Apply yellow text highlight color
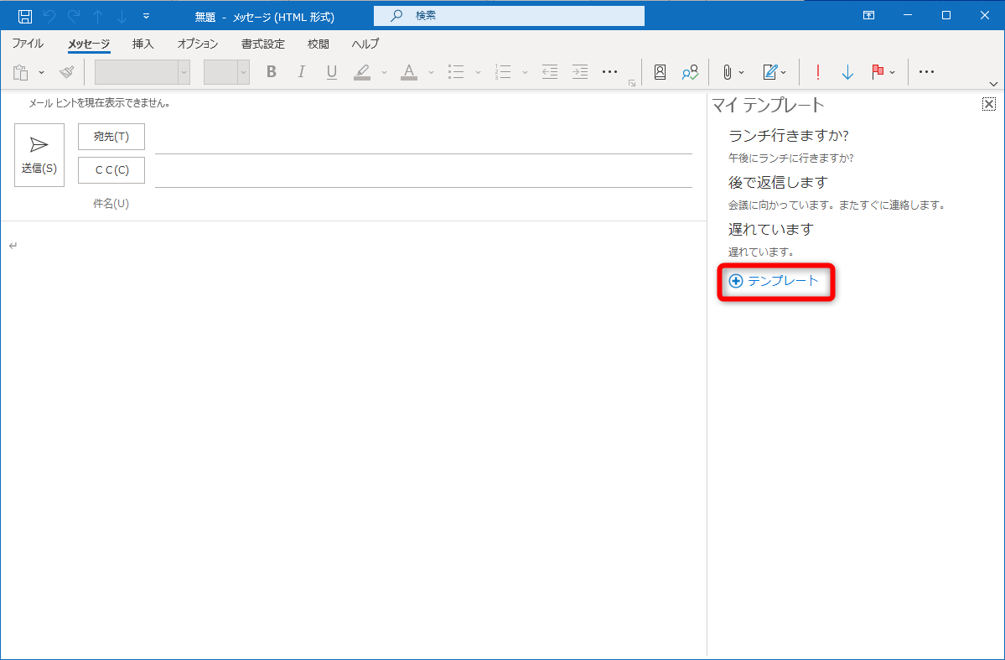 click(x=361, y=72)
